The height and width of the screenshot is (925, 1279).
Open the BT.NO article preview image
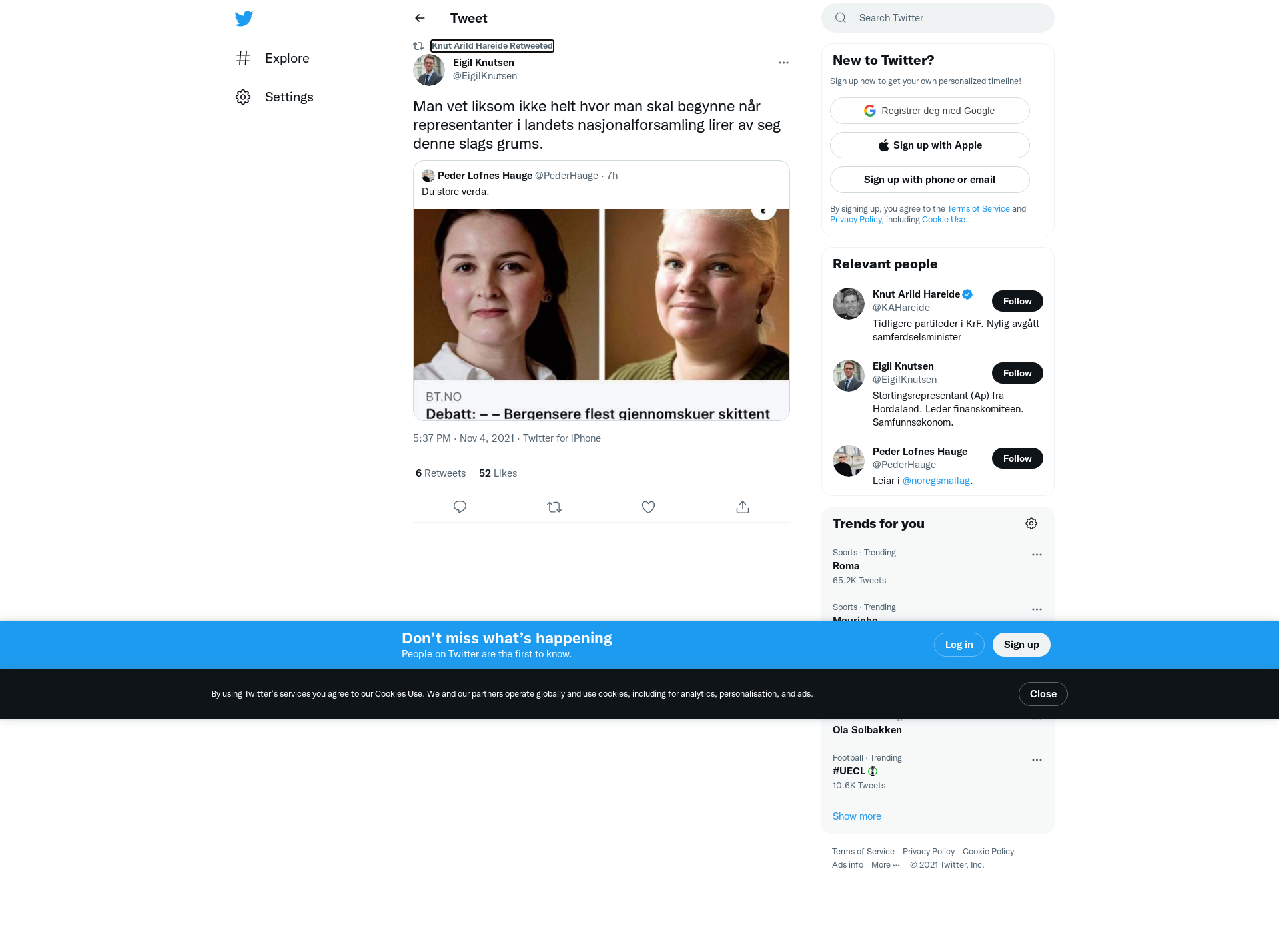click(602, 295)
